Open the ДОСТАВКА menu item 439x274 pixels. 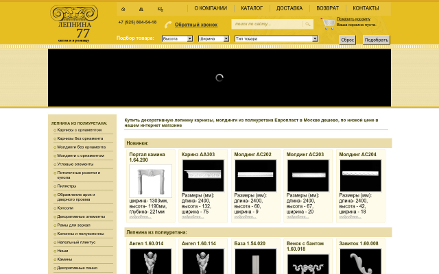289,8
